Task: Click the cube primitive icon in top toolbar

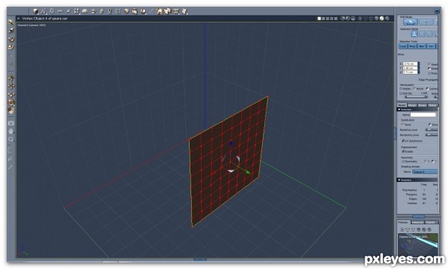Action: pyautogui.click(x=35, y=11)
